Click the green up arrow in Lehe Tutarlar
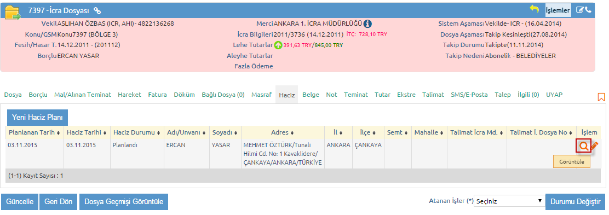Image resolution: width=609 pixels, height=215 pixels. [278, 45]
